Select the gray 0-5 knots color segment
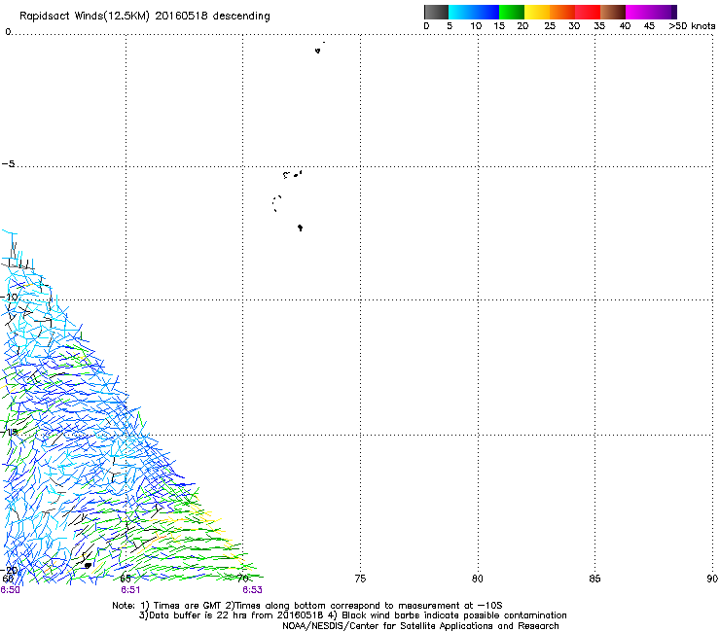 click(437, 12)
